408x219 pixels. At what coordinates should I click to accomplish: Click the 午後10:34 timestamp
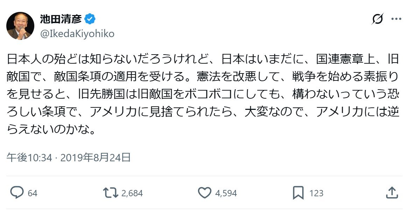coord(29,158)
